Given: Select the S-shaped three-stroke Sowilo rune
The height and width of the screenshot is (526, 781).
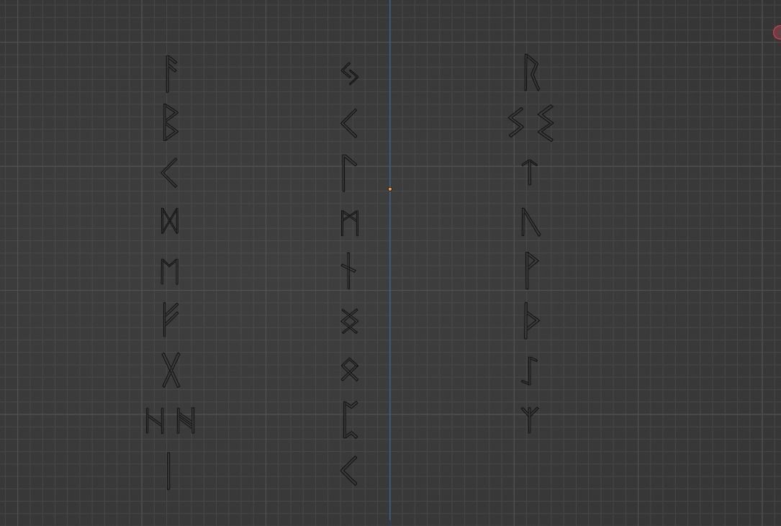Looking at the screenshot, I should pos(516,123).
